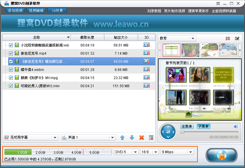Open 全能视频转换器 link
The height and width of the screenshot is (168, 245).
tap(224, 11)
